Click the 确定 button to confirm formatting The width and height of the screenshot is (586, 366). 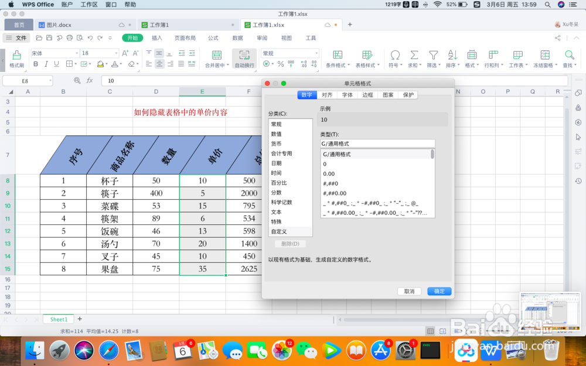point(439,291)
